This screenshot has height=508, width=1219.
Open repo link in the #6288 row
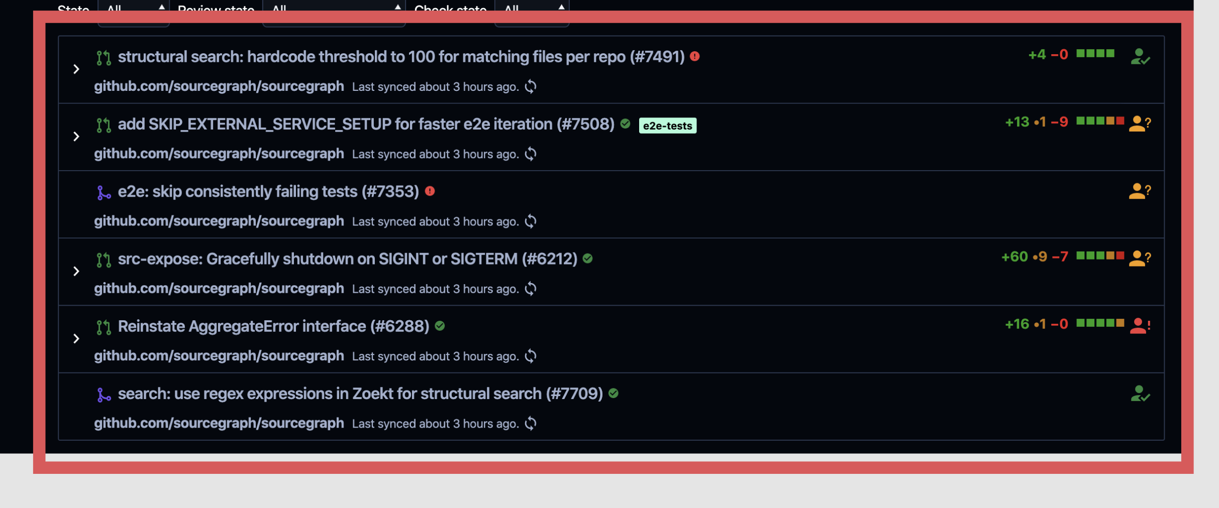[219, 355]
